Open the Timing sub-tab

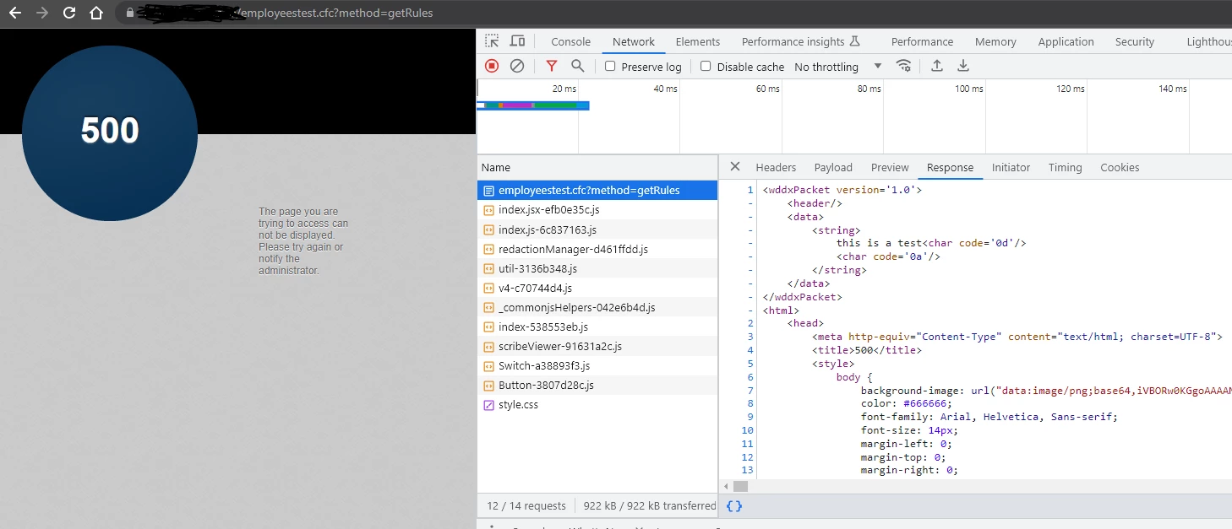point(1065,167)
